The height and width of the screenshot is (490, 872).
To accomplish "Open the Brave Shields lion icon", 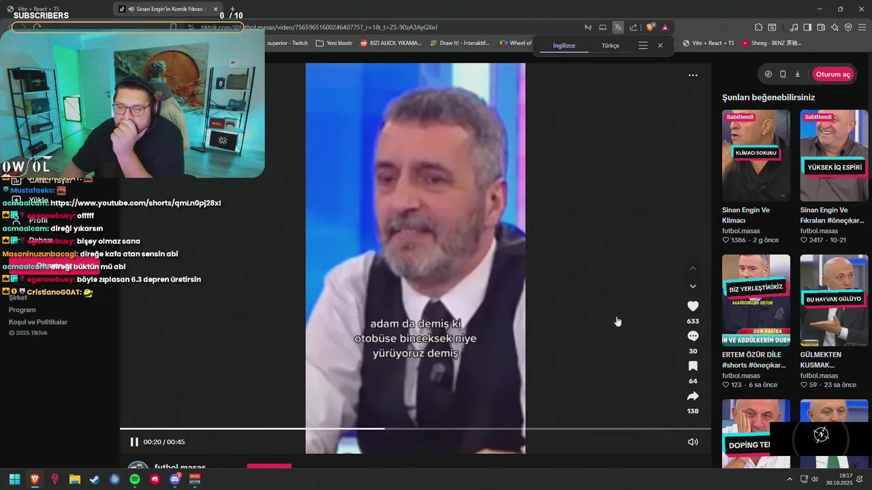I will [650, 27].
